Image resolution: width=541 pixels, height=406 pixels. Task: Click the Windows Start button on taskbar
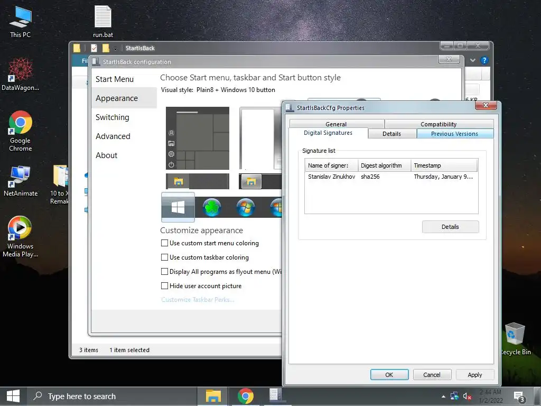coord(13,396)
